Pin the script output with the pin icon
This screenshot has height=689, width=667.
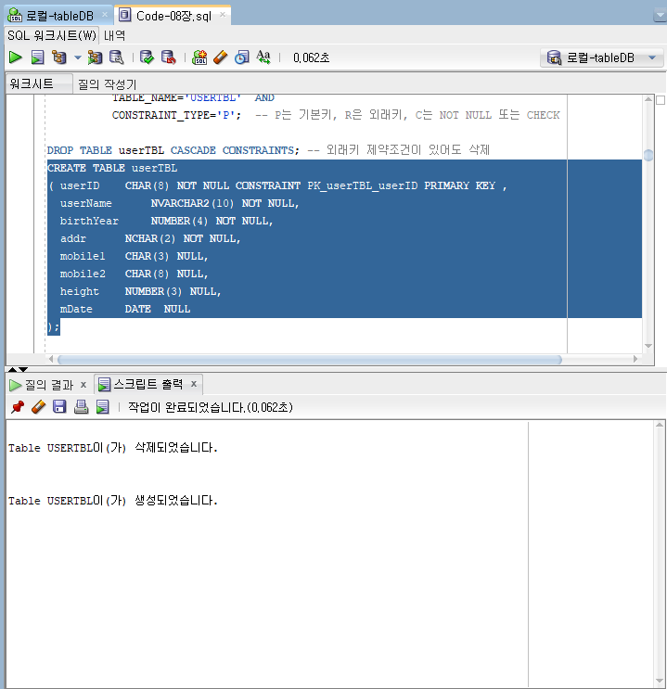tap(17, 407)
